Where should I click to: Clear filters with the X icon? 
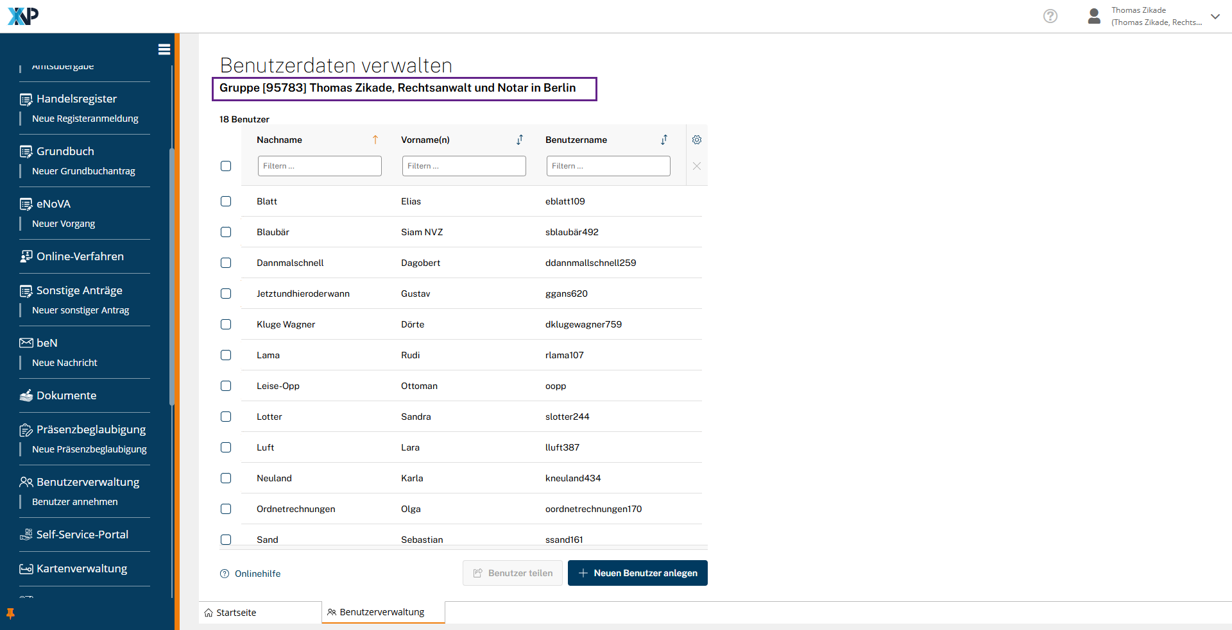click(696, 166)
